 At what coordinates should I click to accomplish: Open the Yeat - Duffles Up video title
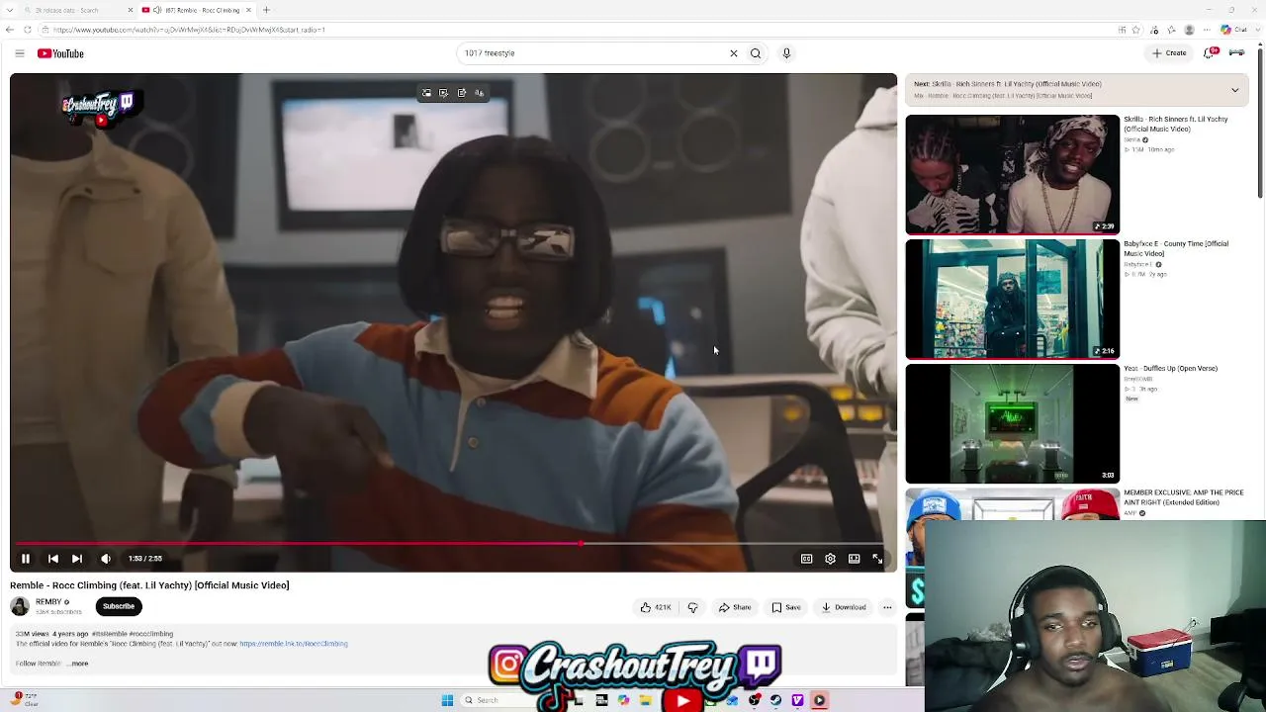click(x=1170, y=369)
